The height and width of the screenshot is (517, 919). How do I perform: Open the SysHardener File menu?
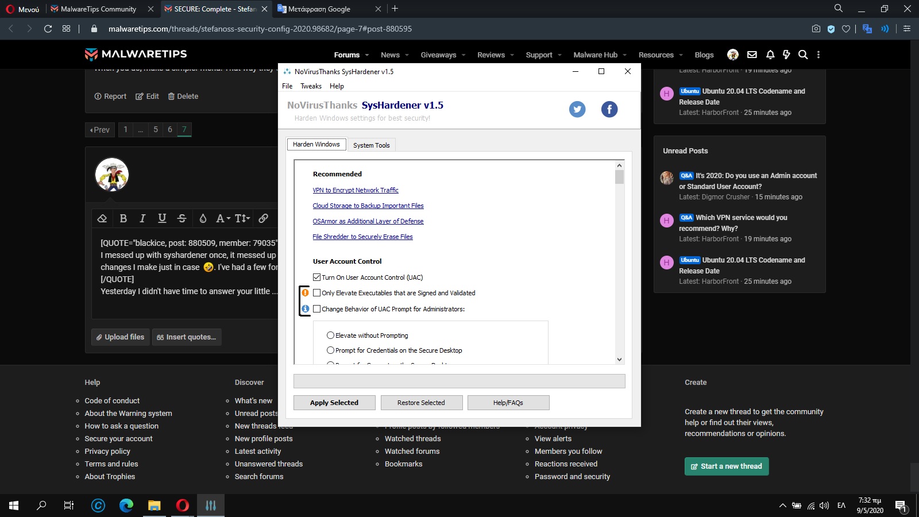tap(287, 86)
